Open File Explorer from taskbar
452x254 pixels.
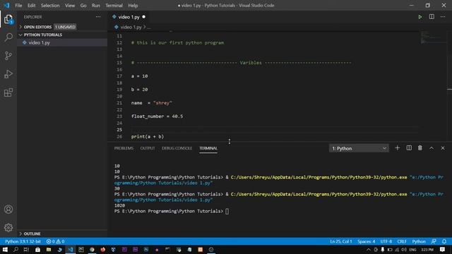click(49, 249)
